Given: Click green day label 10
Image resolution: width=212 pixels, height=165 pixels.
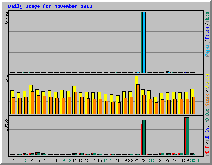Looking at the screenshot, I should click(x=68, y=160).
